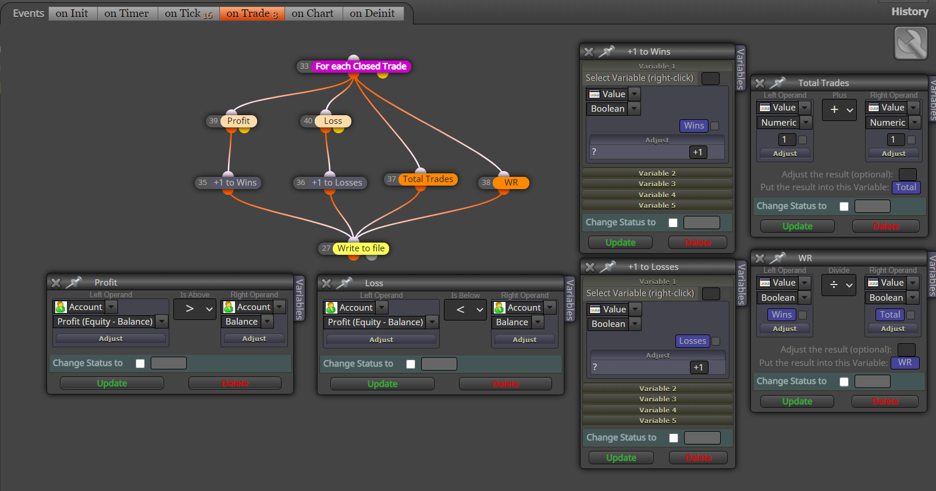Select the Write to file node
This screenshot has height=491, width=936.
(361, 248)
